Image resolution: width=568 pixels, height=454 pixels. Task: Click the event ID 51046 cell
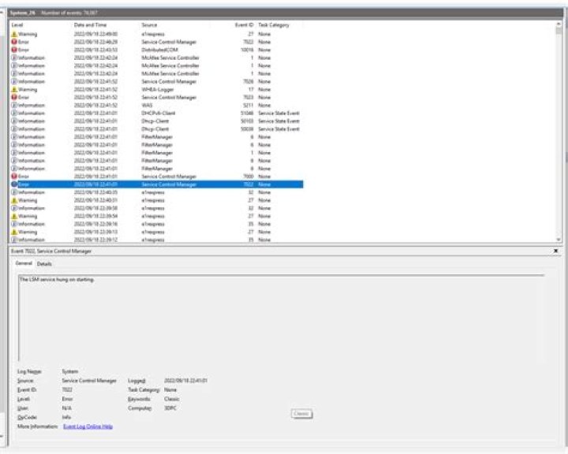point(247,113)
